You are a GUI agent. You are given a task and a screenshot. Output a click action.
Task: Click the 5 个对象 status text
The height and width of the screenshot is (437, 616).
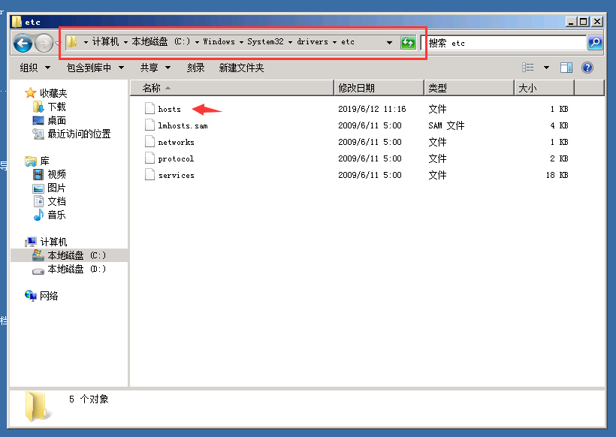(89, 399)
